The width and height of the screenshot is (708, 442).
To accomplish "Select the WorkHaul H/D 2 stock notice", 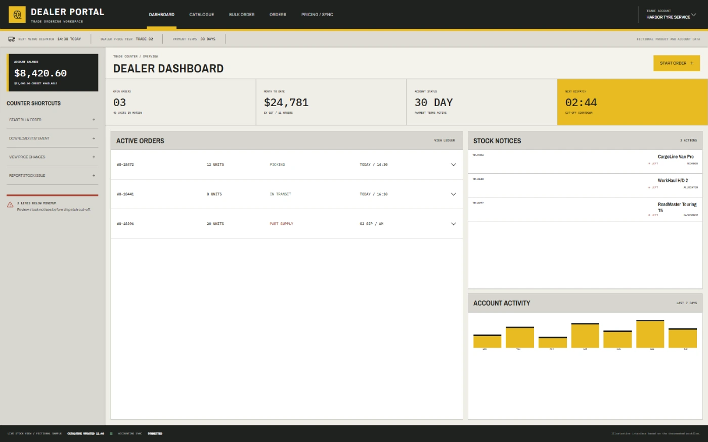I will pyautogui.click(x=585, y=185).
